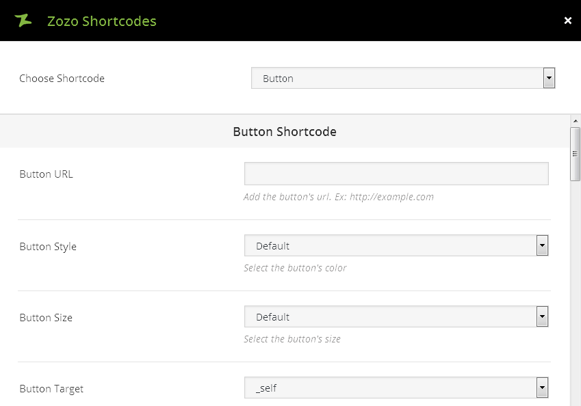581x406 pixels.
Task: Open the Button Target _self dropdown
Action: 390,388
